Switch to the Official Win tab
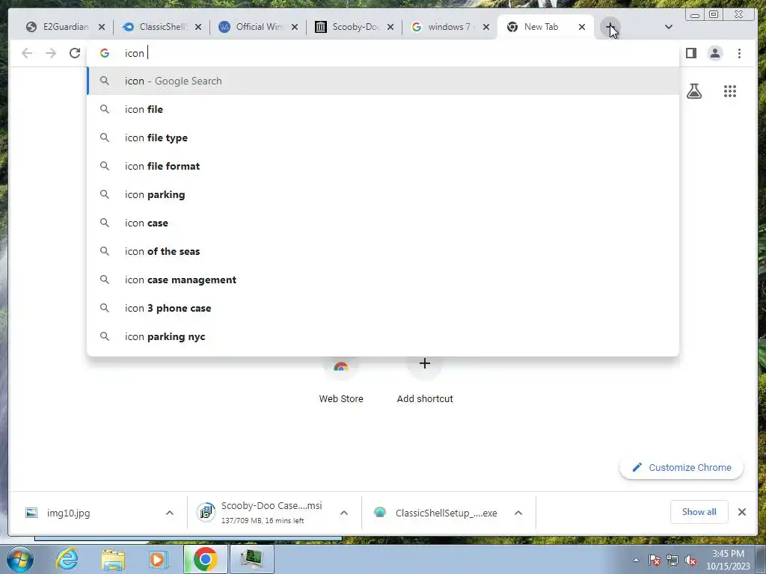The width and height of the screenshot is (766, 574). [258, 27]
